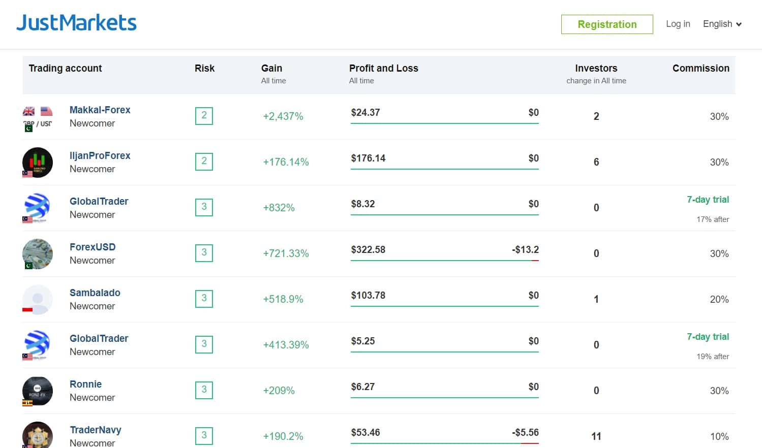Click risk 3 badge for GlobalTrader +413.39%

coord(204,344)
